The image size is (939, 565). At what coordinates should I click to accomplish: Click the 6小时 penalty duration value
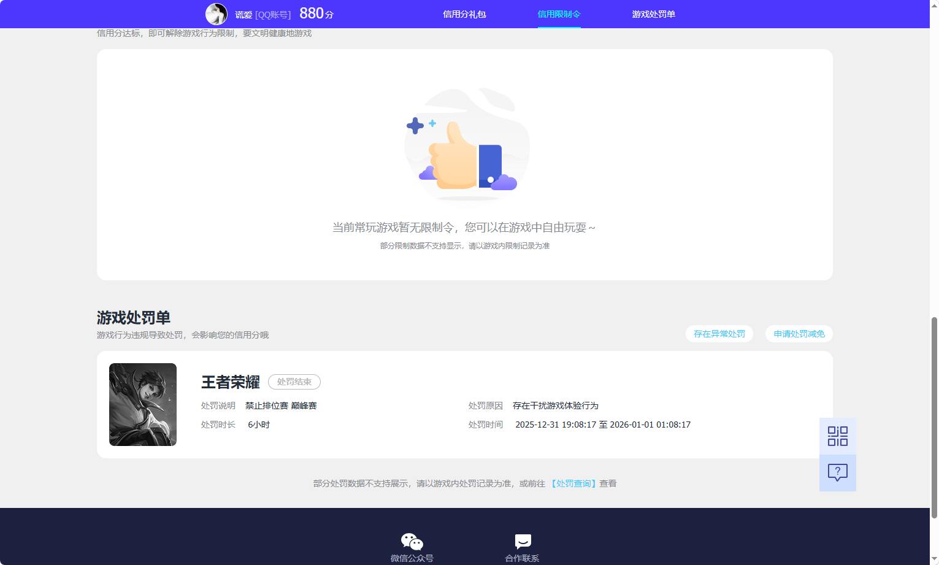[x=259, y=425]
